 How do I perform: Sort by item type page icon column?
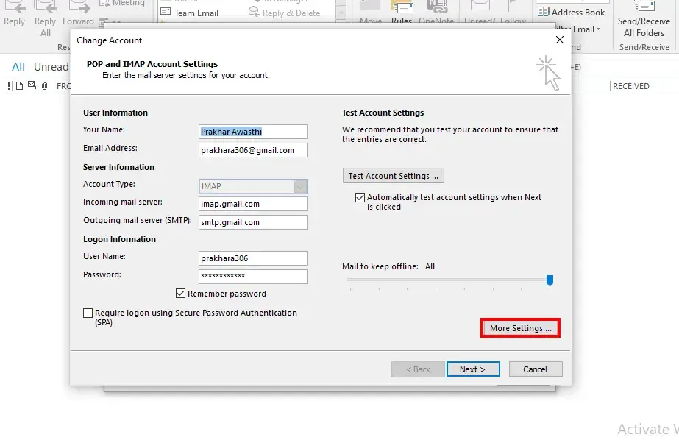pos(19,86)
